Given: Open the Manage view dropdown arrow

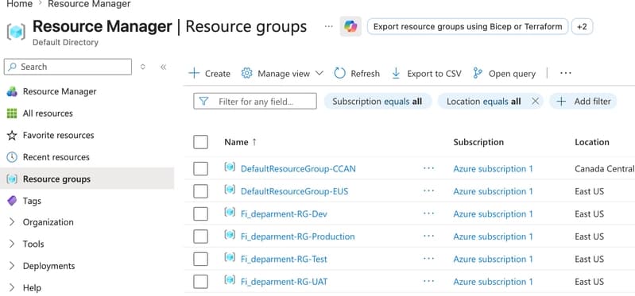Looking at the screenshot, I should point(319,74).
